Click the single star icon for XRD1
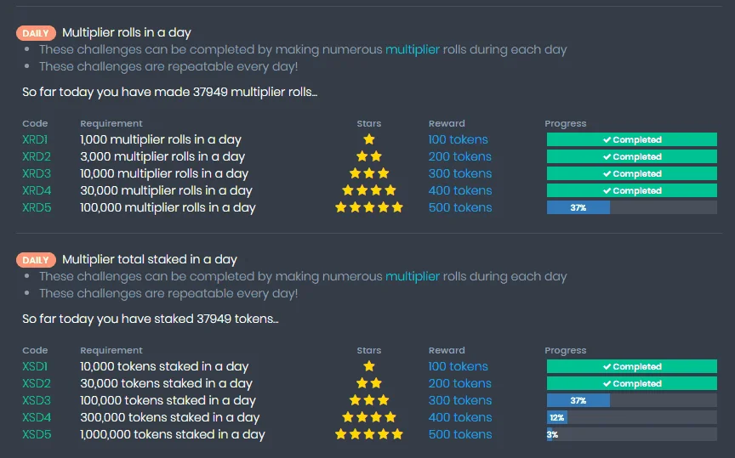The height and width of the screenshot is (458, 735). point(369,139)
